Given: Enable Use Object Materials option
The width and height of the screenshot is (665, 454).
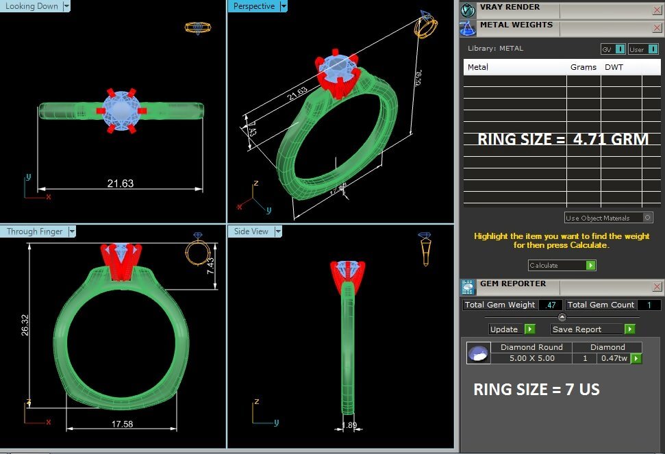Looking at the screenshot, I should click(x=647, y=218).
